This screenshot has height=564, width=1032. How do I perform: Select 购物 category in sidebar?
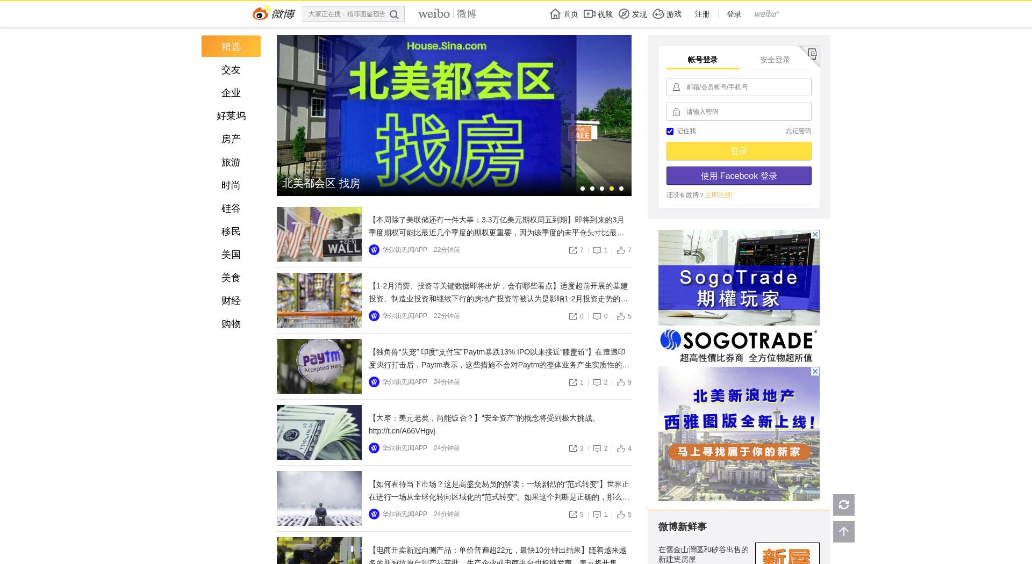point(231,324)
